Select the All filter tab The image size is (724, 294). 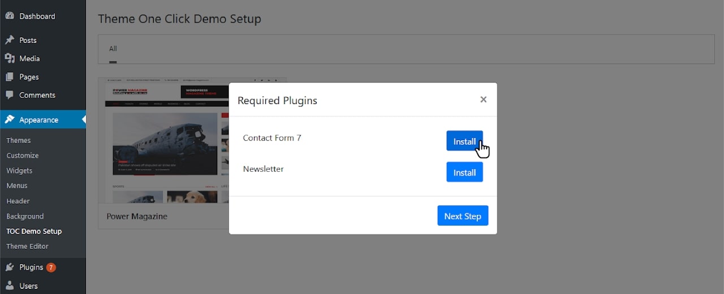[113, 49]
